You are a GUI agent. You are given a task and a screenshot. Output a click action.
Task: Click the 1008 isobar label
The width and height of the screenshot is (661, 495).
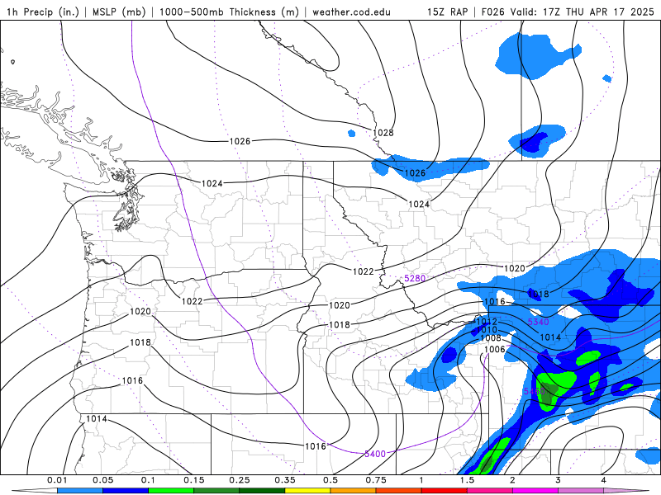click(491, 338)
